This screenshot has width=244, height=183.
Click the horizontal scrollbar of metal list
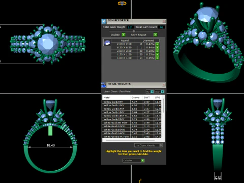point(130,140)
